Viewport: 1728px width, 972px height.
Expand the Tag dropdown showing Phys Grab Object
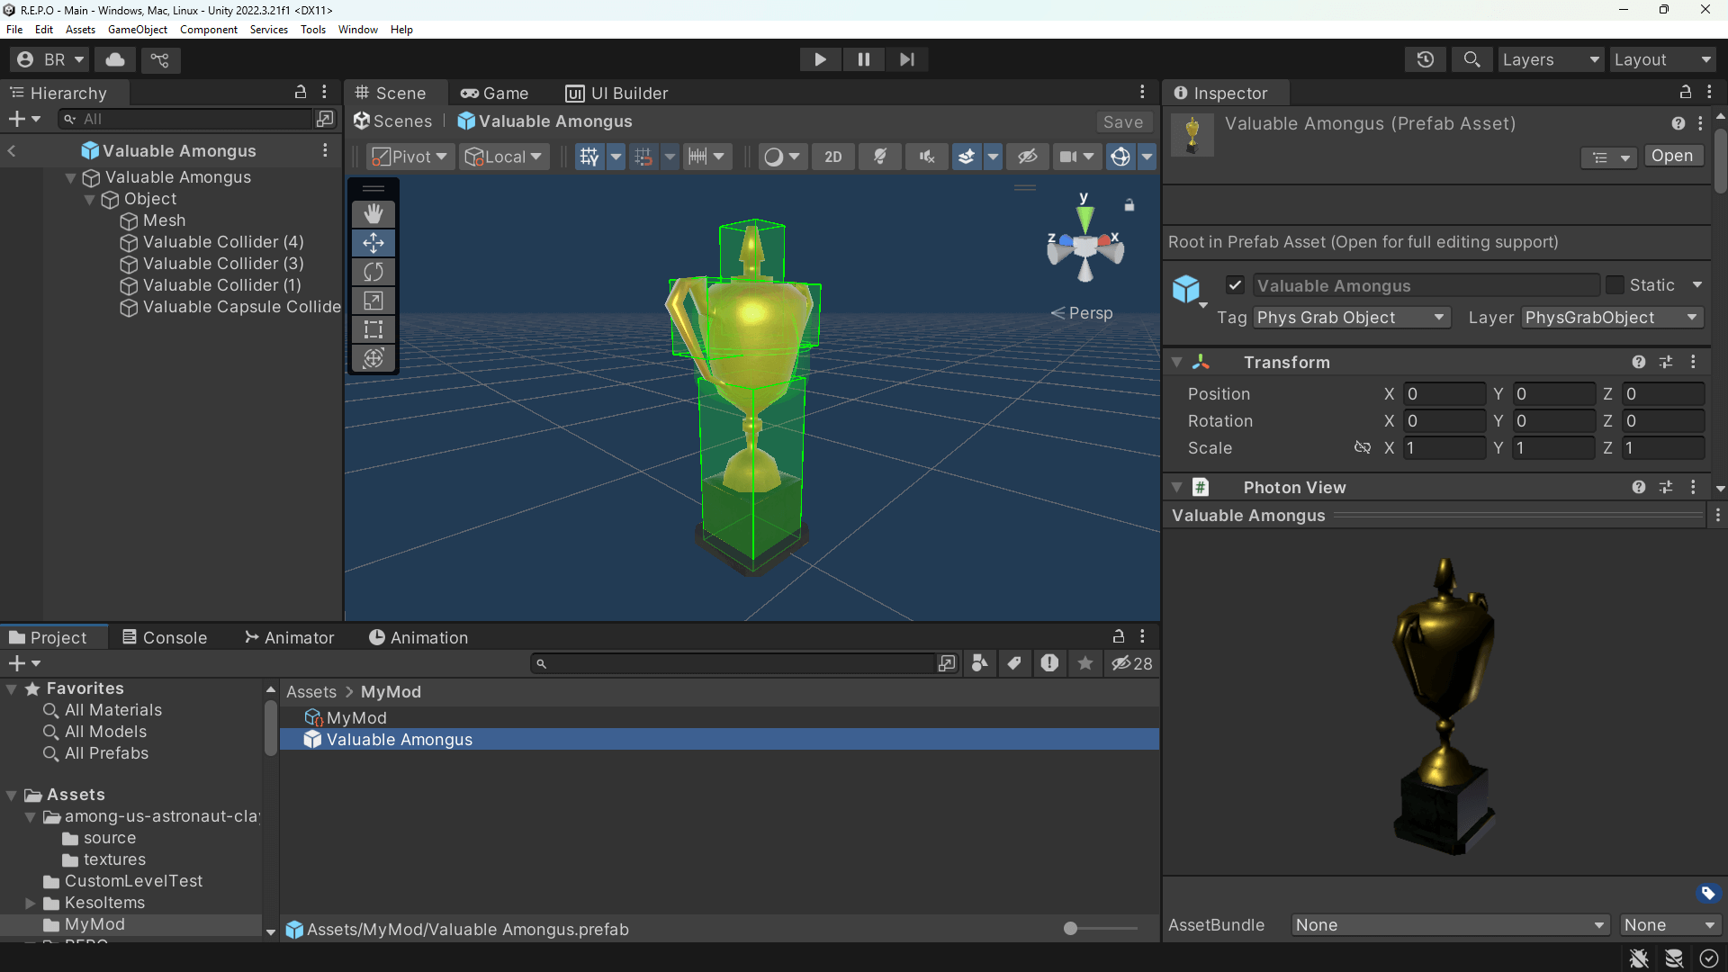(1351, 317)
